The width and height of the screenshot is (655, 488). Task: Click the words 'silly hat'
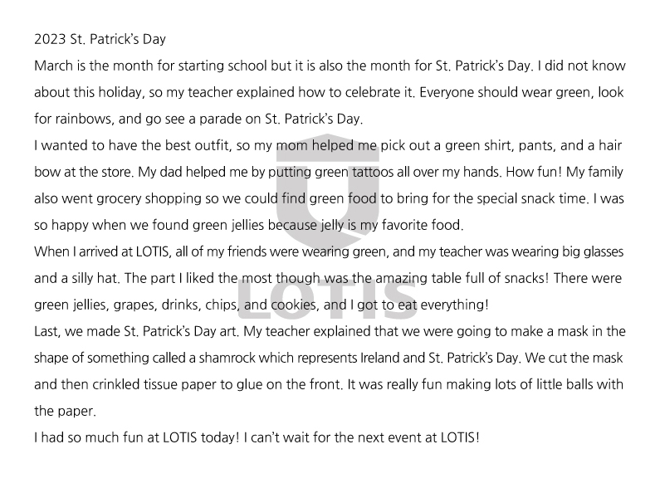(94, 278)
